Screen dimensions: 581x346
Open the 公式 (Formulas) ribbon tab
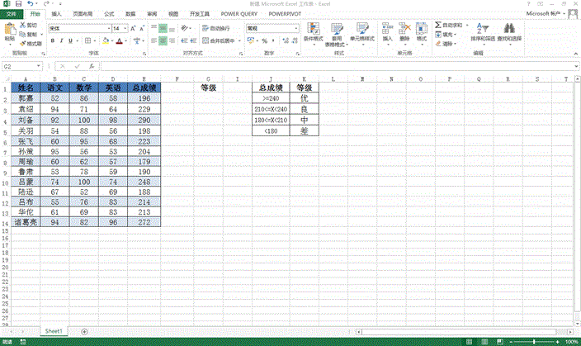point(109,14)
